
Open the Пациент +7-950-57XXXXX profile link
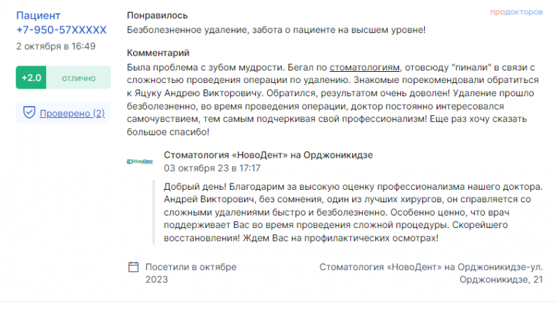[61, 23]
